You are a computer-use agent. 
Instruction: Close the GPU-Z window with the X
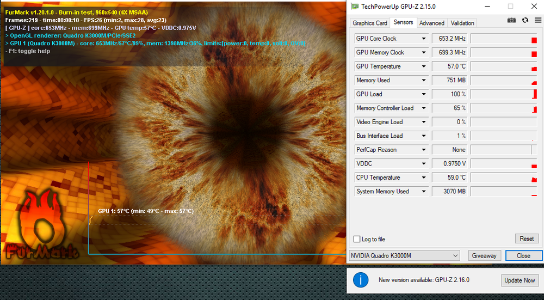(534, 7)
